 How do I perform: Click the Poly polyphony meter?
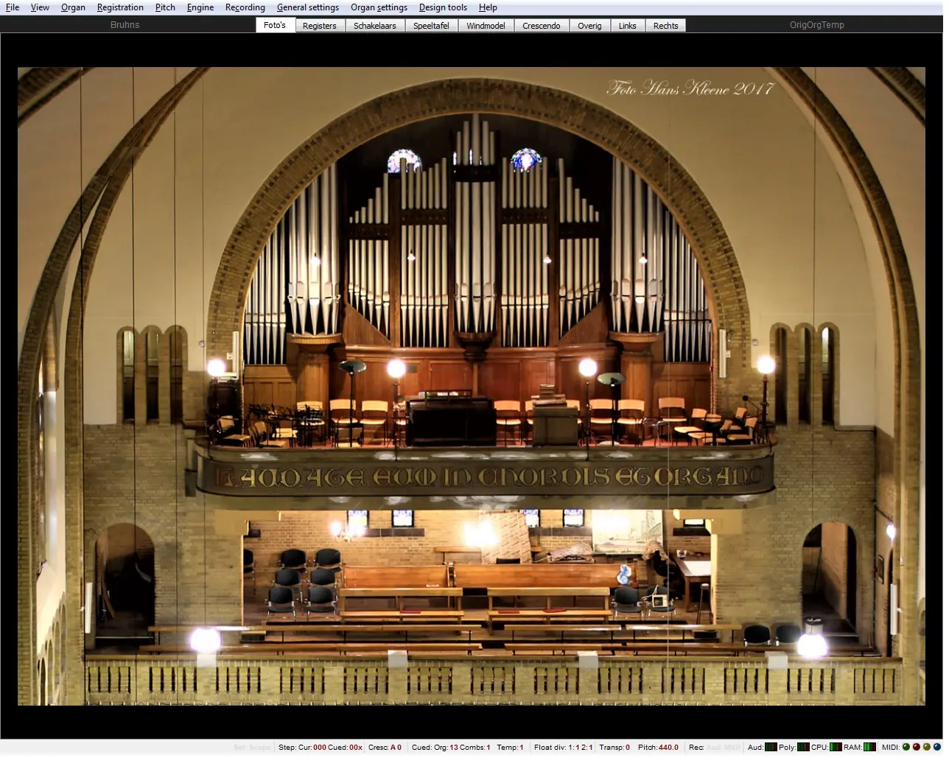coord(803,747)
